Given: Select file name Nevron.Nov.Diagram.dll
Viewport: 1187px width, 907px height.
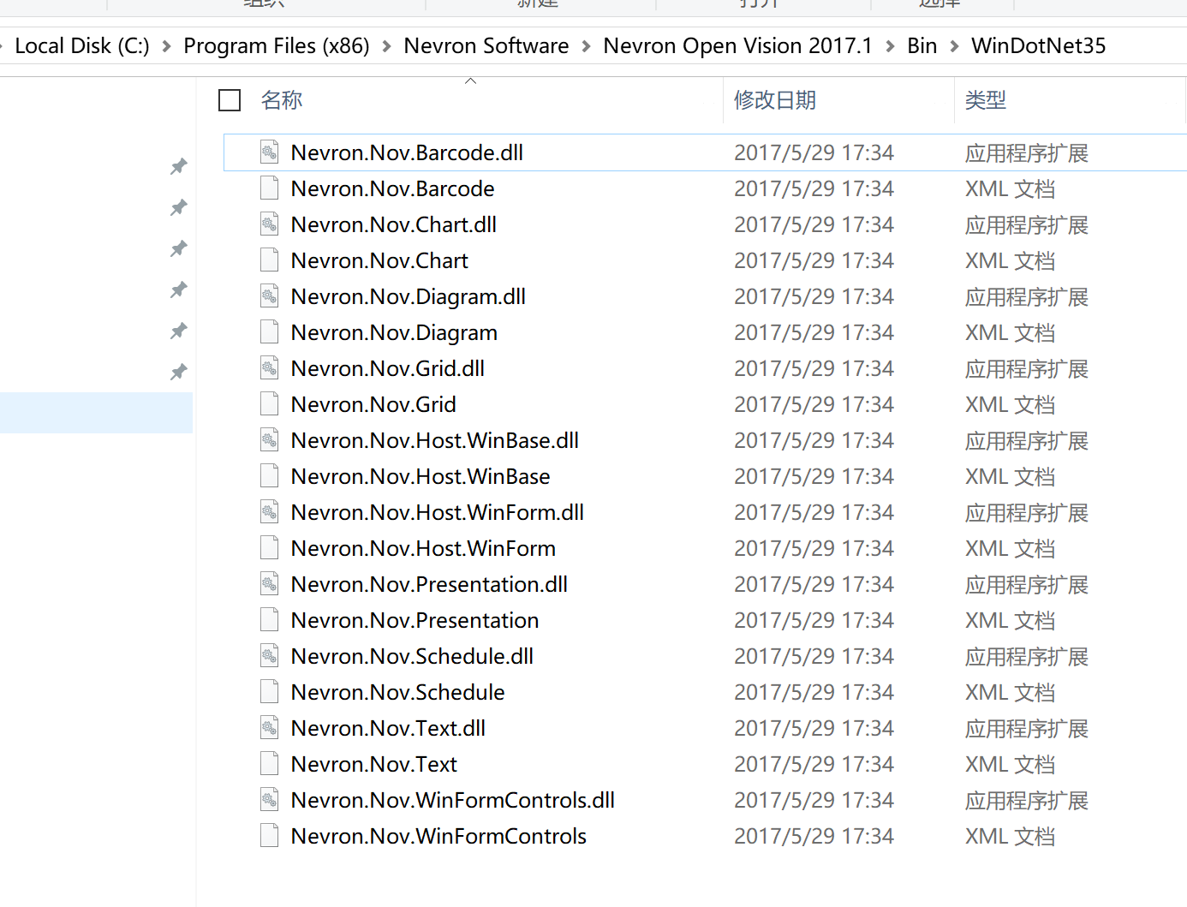Looking at the screenshot, I should pyautogui.click(x=409, y=296).
